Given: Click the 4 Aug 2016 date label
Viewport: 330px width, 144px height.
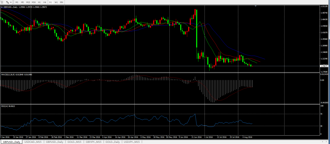Looking at the screenshot, I should pos(247,137).
